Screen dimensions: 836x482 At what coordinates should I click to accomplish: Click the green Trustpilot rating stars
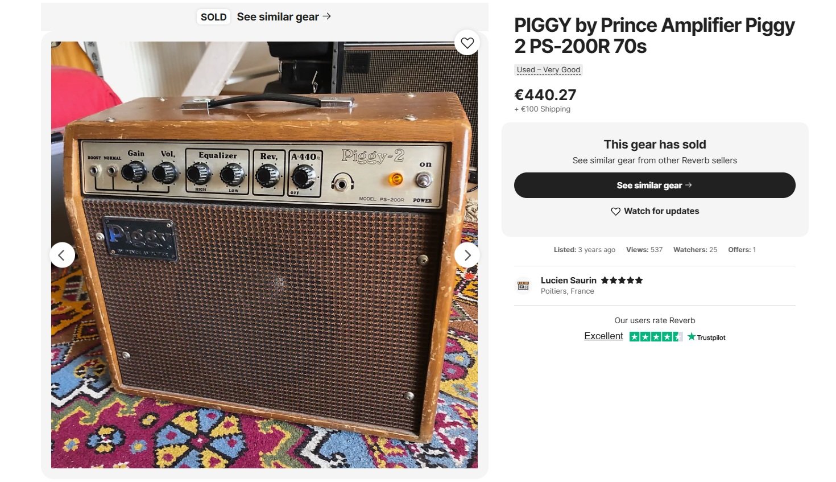point(656,337)
